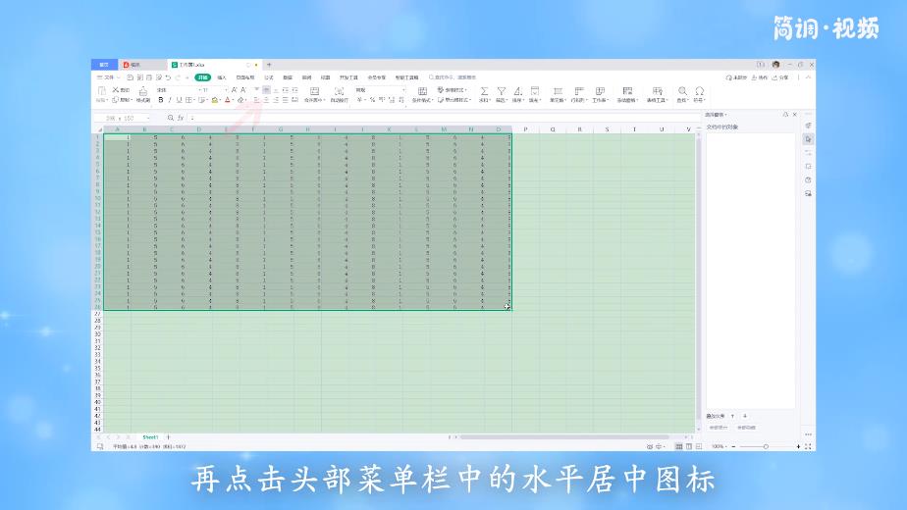The width and height of the screenshot is (907, 510).
Task: Click the format painter brush icon
Action: point(142,91)
